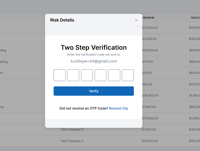This screenshot has width=200, height=151.
Task: Select the third OTP digit field
Action: [x=87, y=75]
